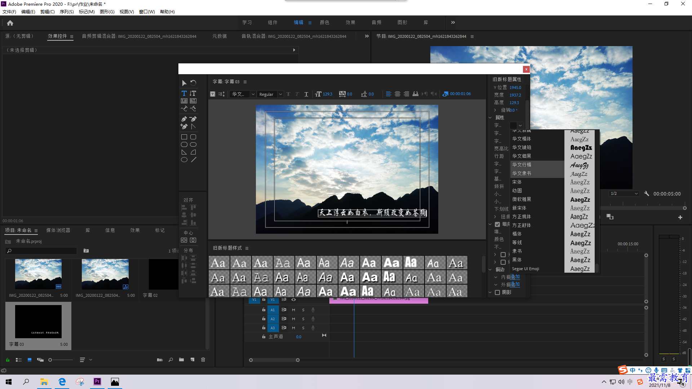Open font dropdown arrow in properties panel
Viewport: 692px width, 389px height.
point(520,125)
